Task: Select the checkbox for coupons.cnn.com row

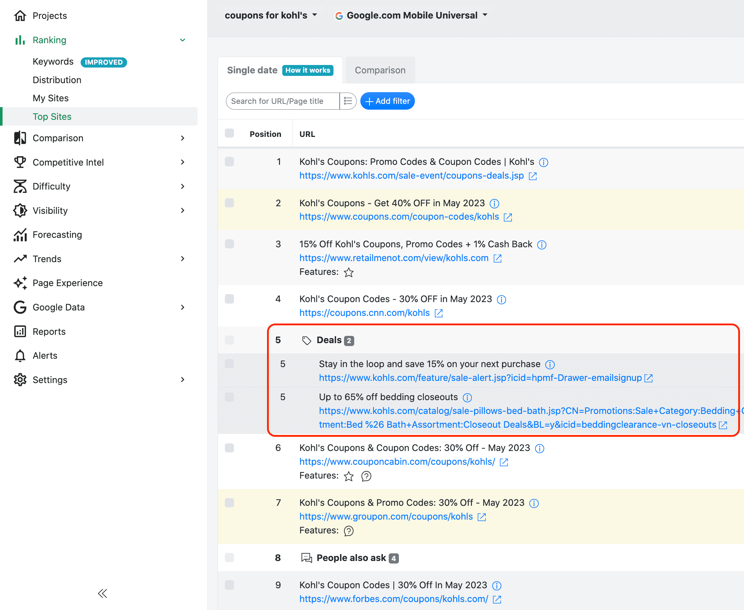Action: pyautogui.click(x=229, y=299)
